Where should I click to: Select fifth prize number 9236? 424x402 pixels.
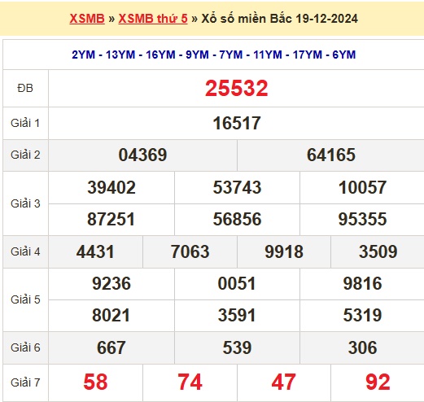[111, 284]
